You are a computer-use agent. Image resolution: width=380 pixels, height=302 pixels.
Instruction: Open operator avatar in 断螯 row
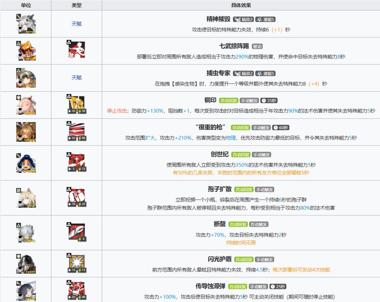(x=26, y=232)
